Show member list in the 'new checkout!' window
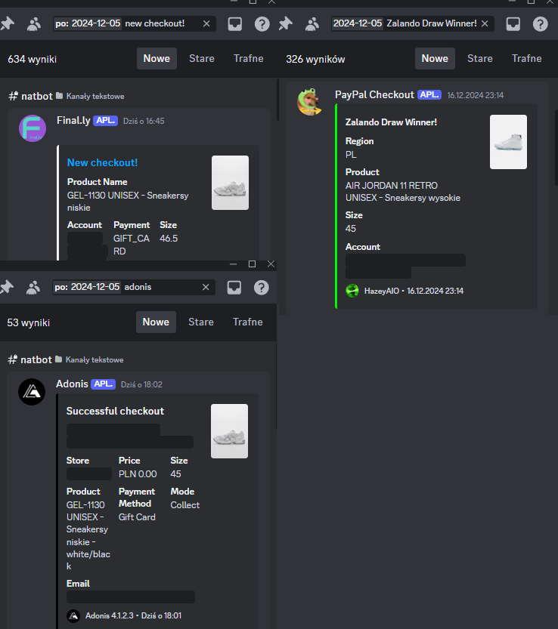This screenshot has height=629, width=558. [34, 24]
